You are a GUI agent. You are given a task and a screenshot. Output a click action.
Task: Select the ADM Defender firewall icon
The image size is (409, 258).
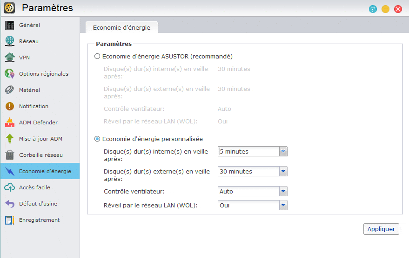coord(10,123)
